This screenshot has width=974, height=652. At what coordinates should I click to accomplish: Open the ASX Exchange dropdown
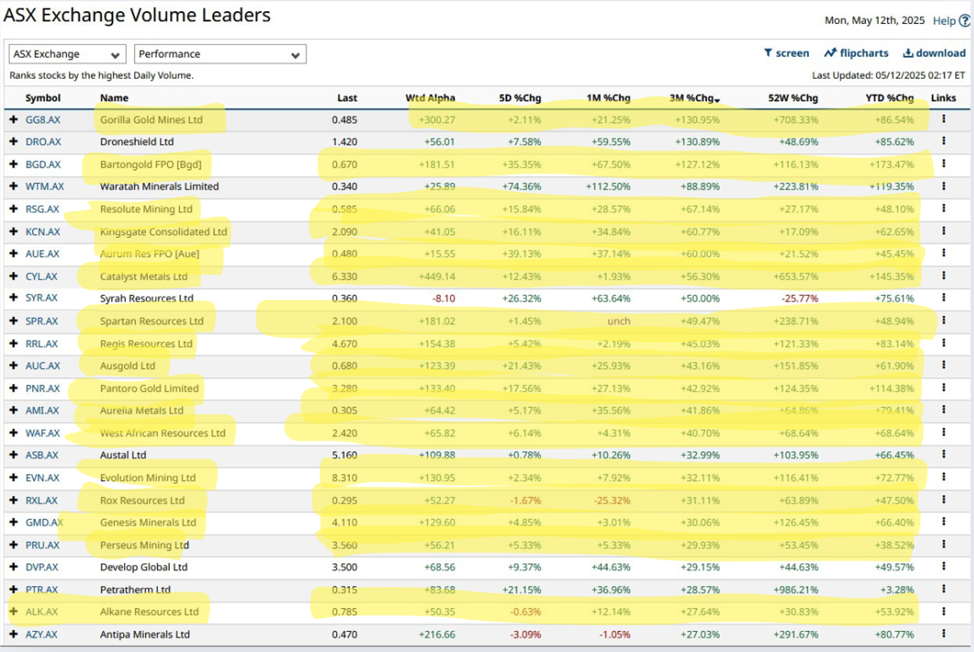click(67, 54)
